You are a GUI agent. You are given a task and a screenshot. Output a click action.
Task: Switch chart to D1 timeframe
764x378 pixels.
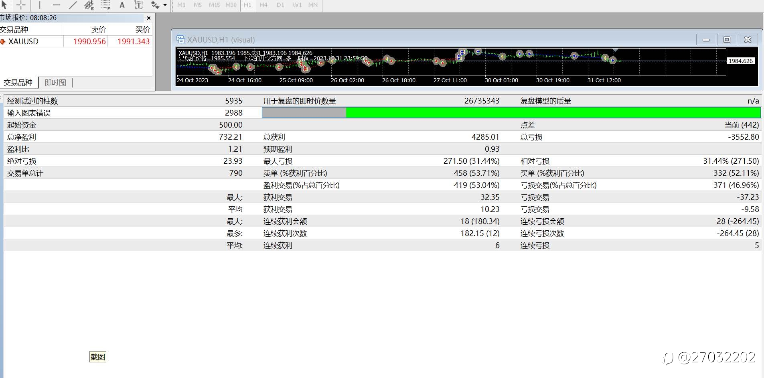280,5
